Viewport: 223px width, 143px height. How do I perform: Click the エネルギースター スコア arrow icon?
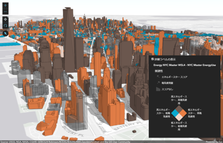point(158,77)
